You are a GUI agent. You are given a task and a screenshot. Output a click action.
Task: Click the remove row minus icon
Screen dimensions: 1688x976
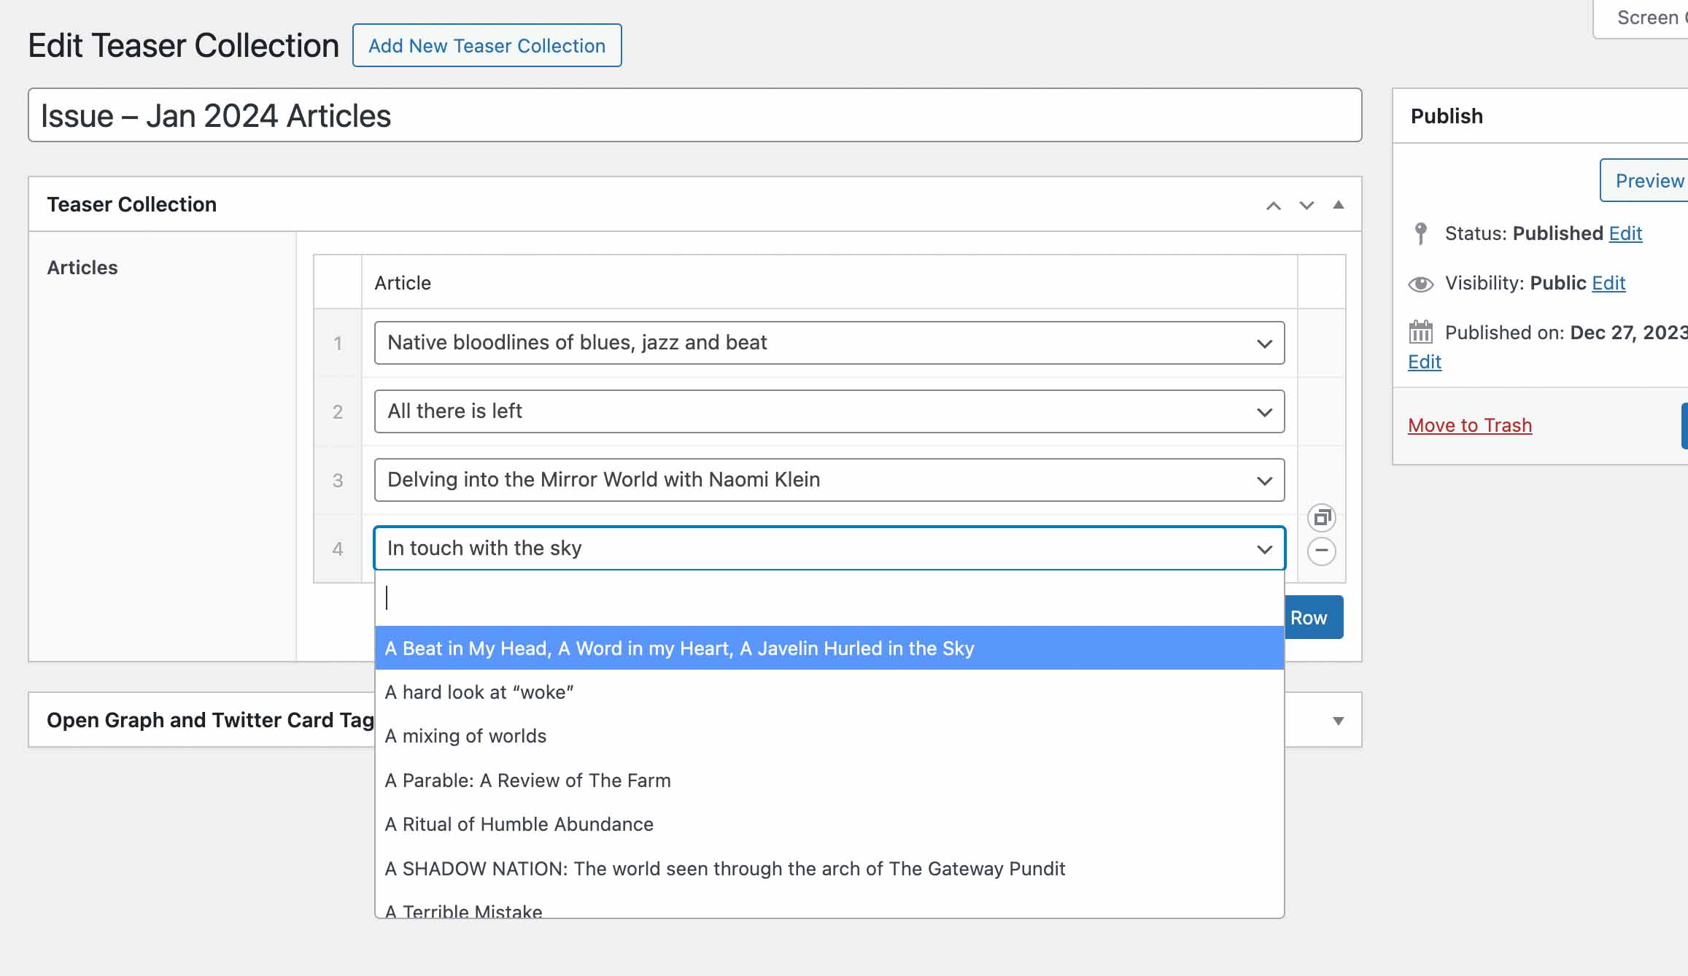coord(1321,551)
